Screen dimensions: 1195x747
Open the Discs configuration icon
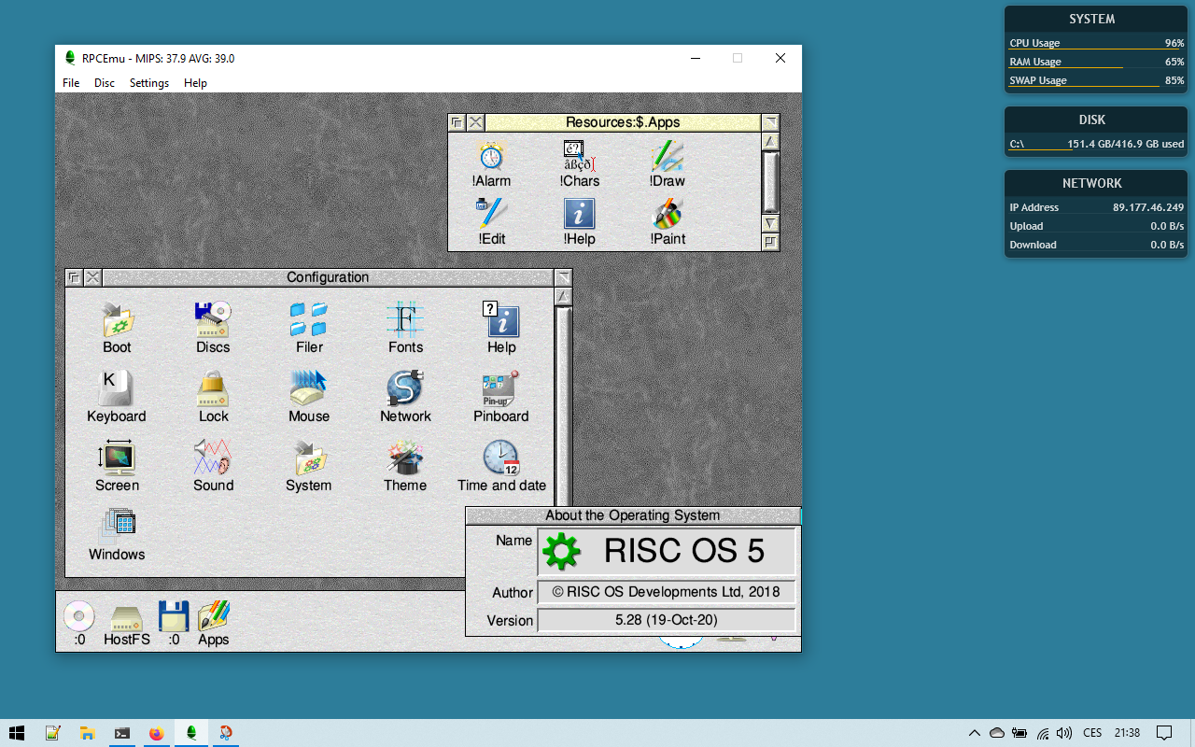[213, 321]
